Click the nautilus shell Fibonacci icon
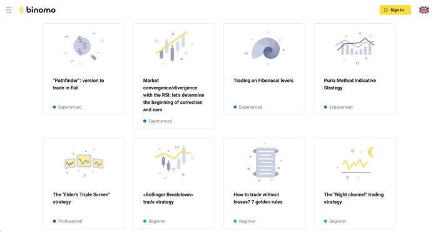The height and width of the screenshot is (232, 438). click(x=265, y=48)
